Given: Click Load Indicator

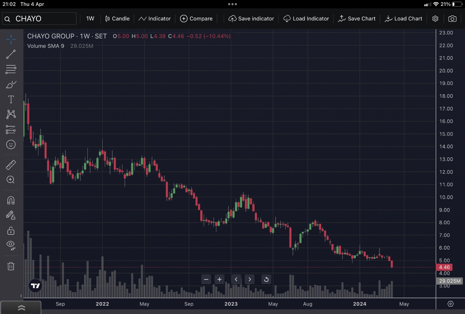Looking at the screenshot, I should [x=306, y=19].
